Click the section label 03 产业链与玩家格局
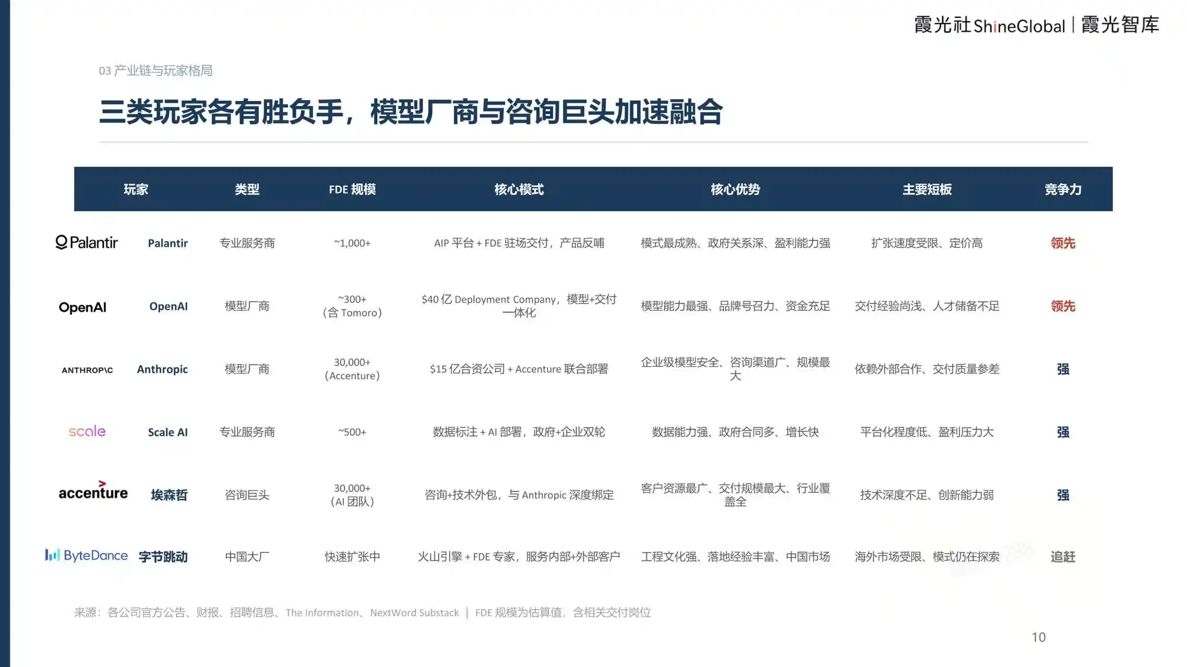The height and width of the screenshot is (667, 1187). coord(155,70)
